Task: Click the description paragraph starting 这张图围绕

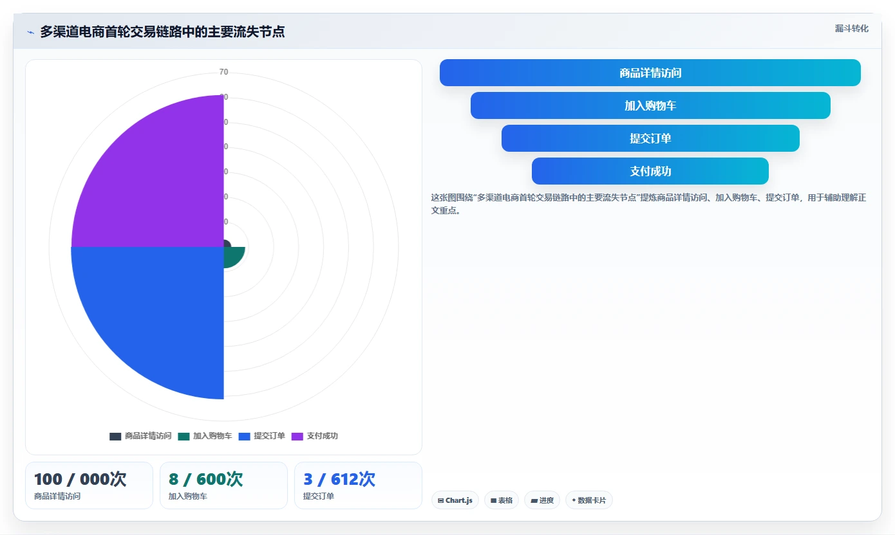Action: 649,204
